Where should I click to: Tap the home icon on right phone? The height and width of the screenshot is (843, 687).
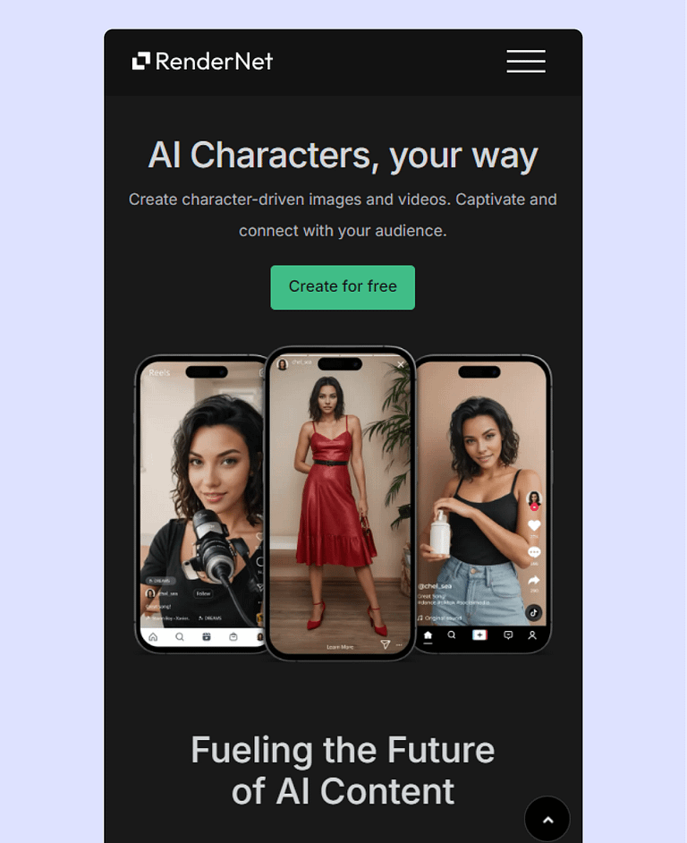pyautogui.click(x=428, y=635)
